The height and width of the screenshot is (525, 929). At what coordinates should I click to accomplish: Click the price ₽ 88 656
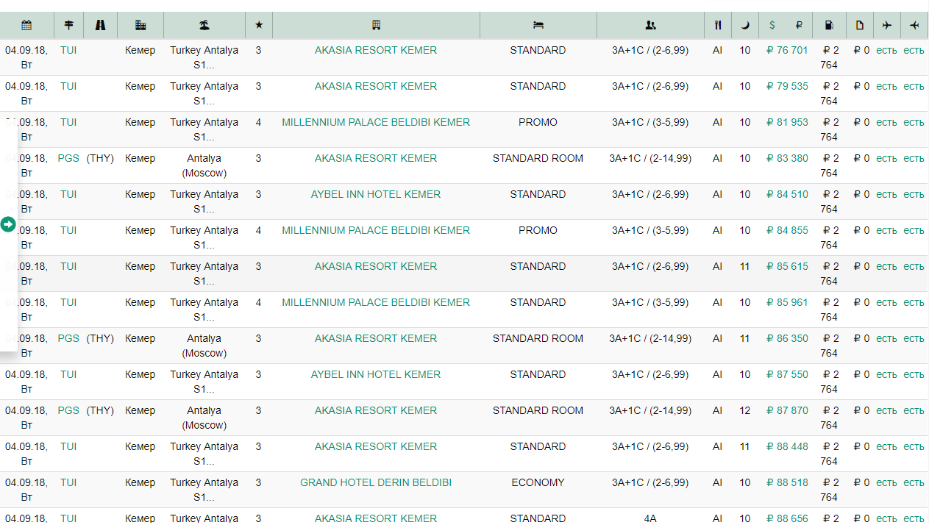(x=787, y=518)
